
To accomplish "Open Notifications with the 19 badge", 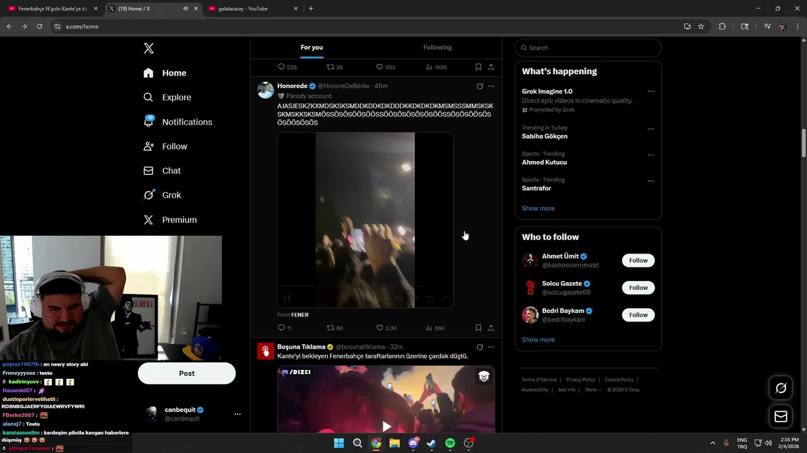I will pyautogui.click(x=178, y=121).
